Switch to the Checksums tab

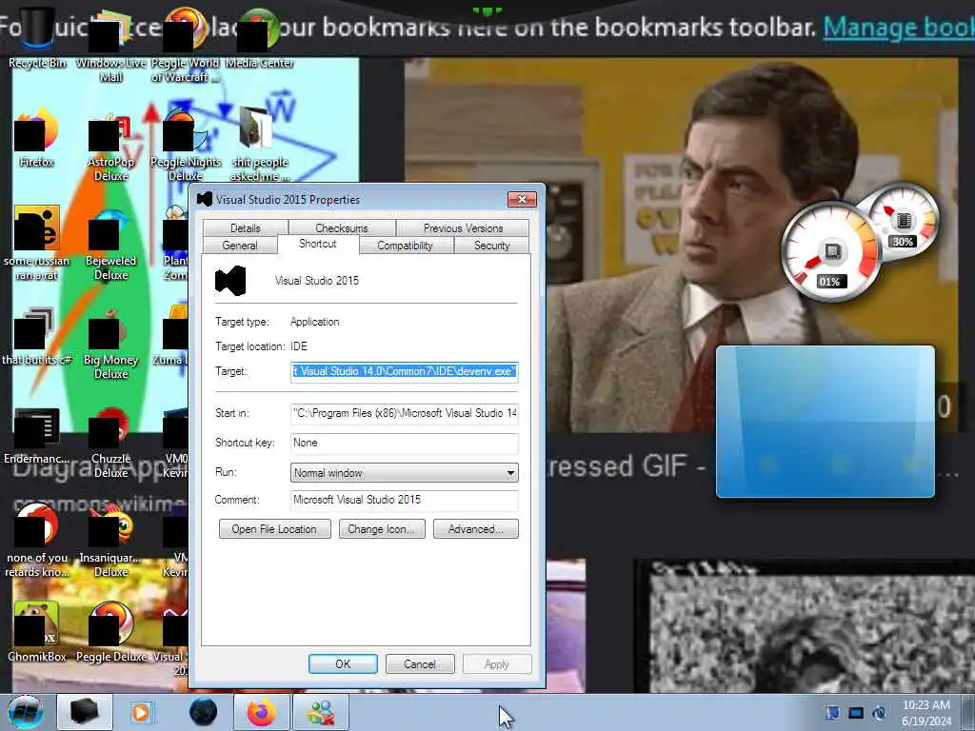click(x=342, y=228)
